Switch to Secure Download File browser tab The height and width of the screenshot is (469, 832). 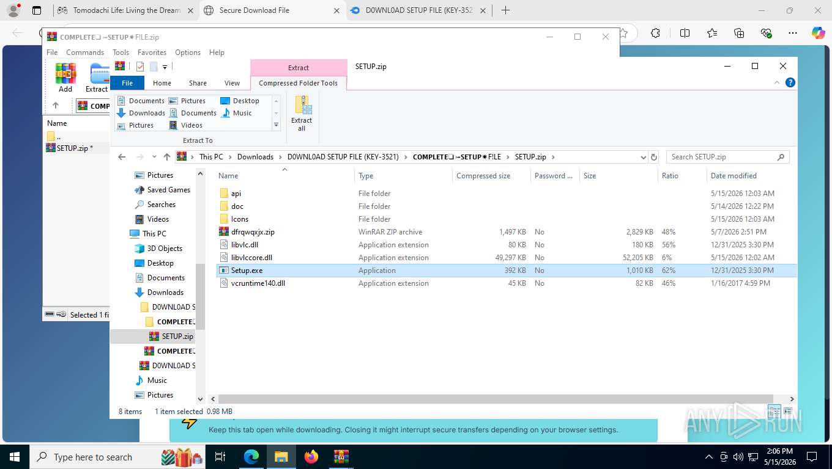click(x=272, y=10)
